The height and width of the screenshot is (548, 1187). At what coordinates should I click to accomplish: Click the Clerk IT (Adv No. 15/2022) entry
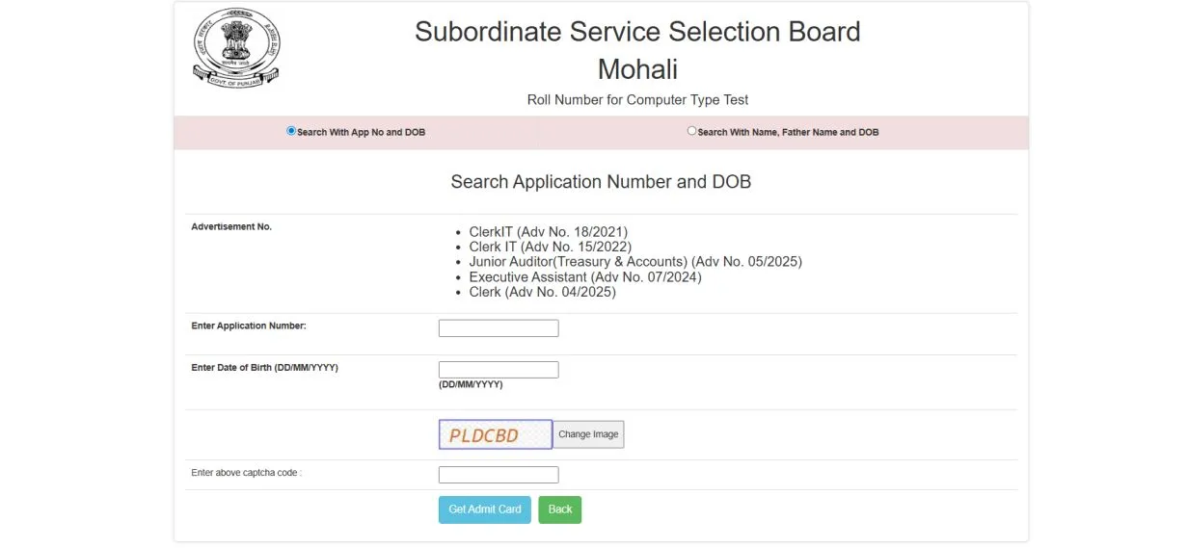(x=550, y=247)
